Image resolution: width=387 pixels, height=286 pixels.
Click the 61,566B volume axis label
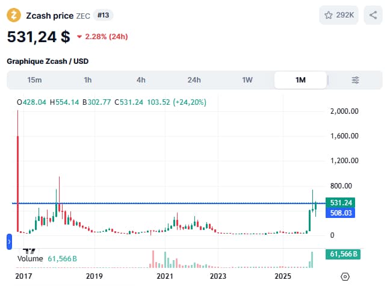pyautogui.click(x=343, y=255)
